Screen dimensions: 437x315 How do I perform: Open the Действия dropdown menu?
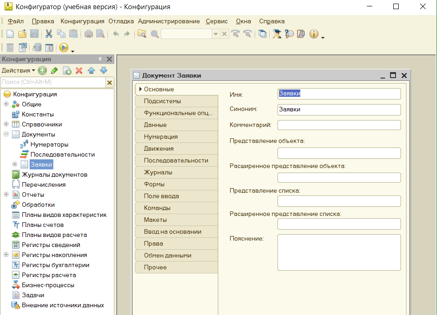click(18, 70)
